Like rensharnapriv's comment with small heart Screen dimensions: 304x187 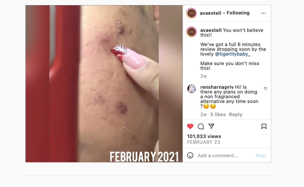[x=265, y=88]
